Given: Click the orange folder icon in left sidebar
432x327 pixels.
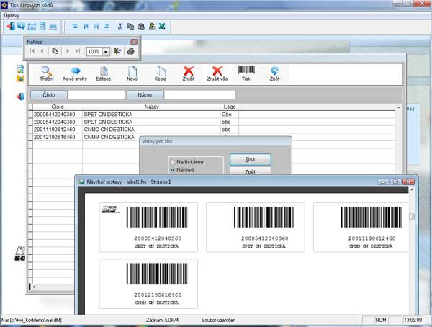Looking at the screenshot, I should click(x=20, y=79).
